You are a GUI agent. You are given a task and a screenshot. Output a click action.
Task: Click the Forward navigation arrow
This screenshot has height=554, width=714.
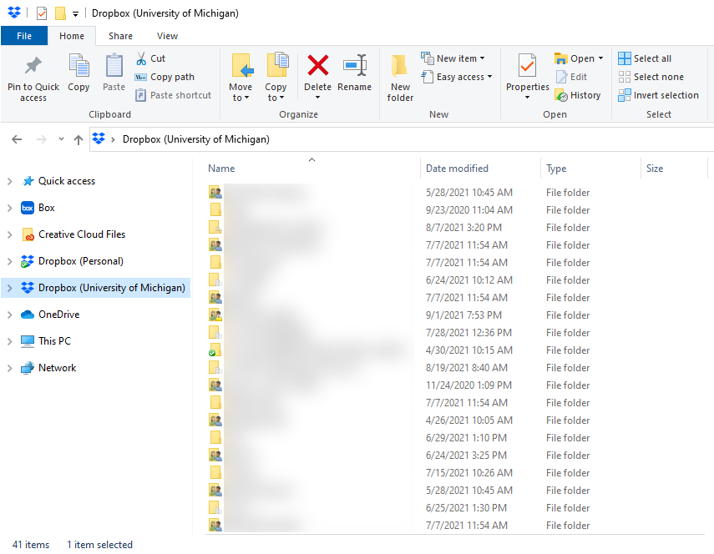[x=42, y=139]
